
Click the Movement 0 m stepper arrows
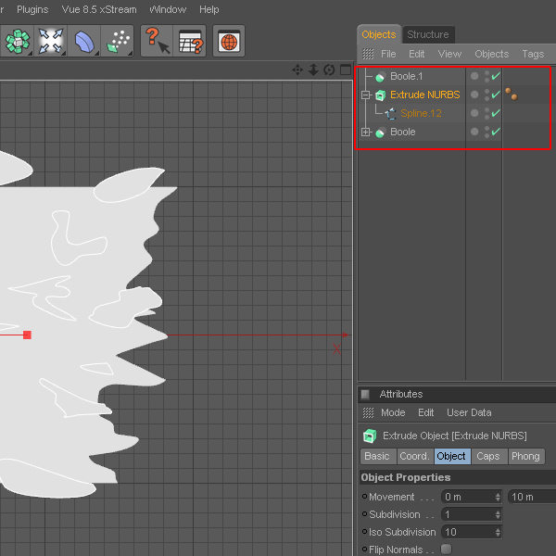[x=498, y=497]
